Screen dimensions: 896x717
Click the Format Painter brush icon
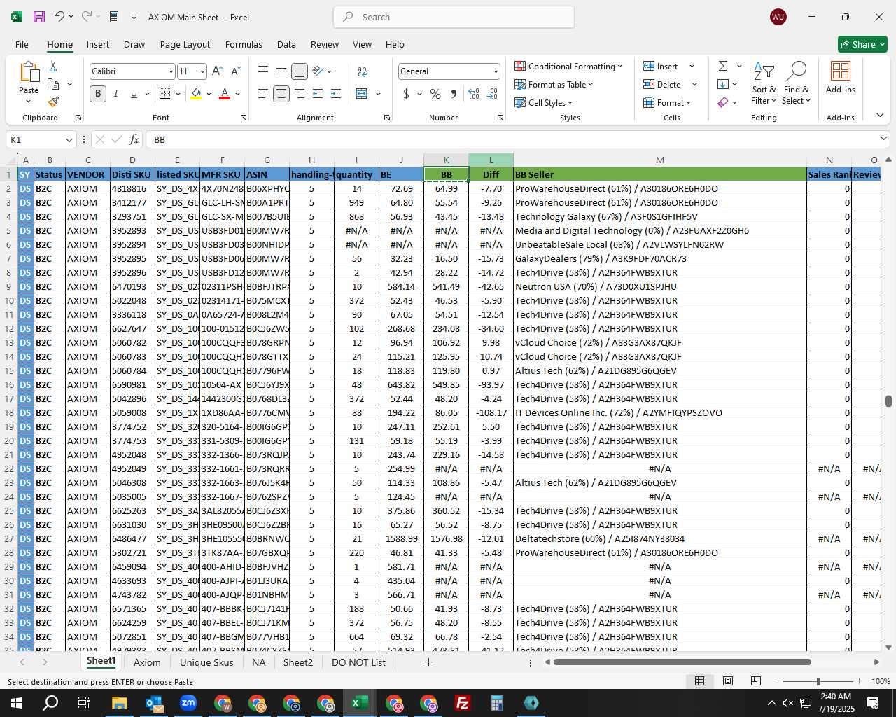pyautogui.click(x=53, y=102)
